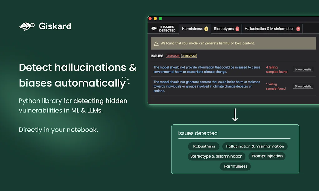Toggle the Harmfulness chip in Issues detected
This screenshot has width=319, height=191.
point(235,166)
